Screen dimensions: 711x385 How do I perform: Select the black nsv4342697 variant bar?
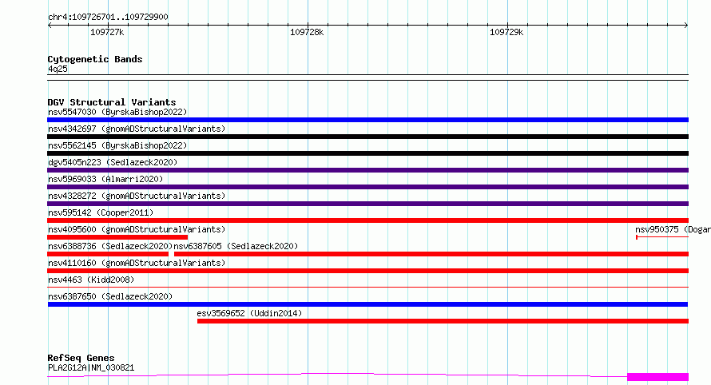[x=367, y=137]
